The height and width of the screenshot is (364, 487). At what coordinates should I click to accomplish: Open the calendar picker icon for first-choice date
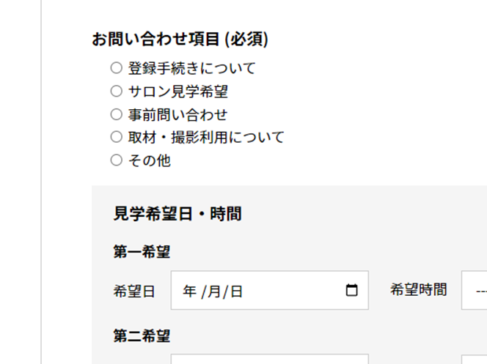352,291
